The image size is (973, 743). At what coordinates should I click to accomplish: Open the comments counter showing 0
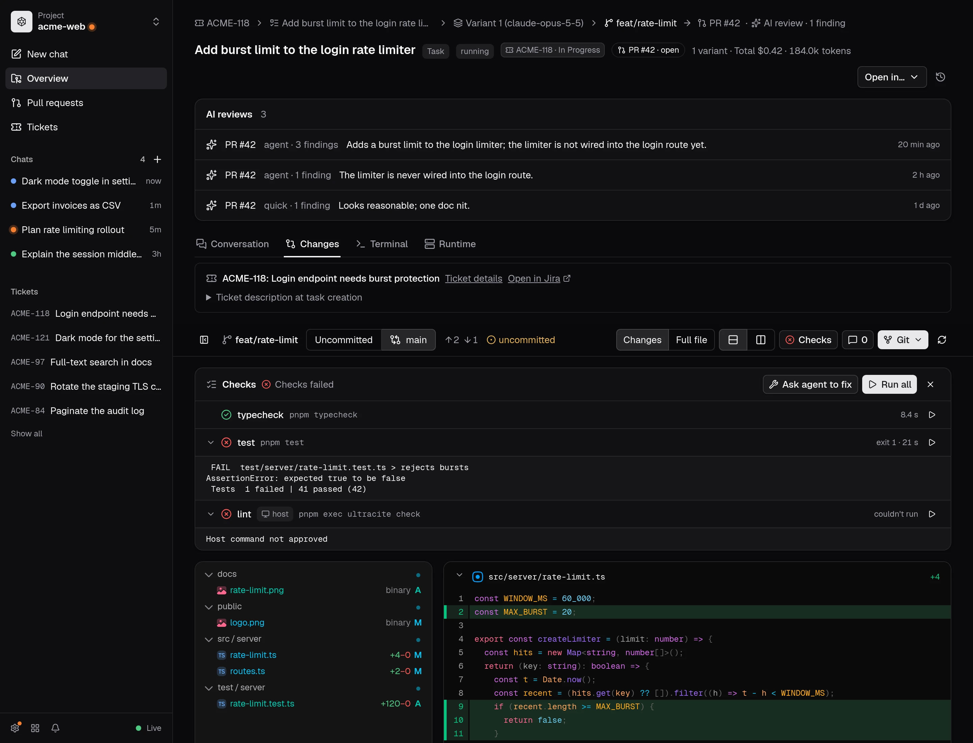point(857,340)
